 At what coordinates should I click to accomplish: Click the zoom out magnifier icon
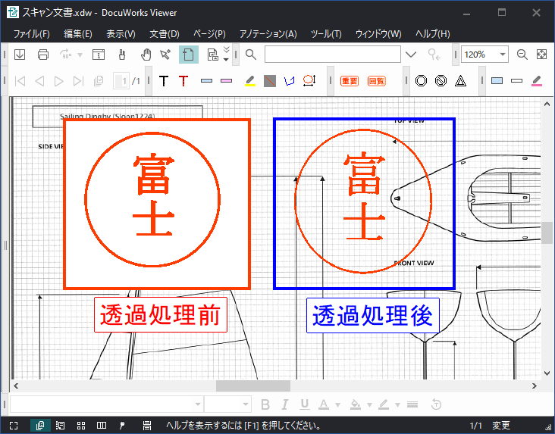coord(522,55)
